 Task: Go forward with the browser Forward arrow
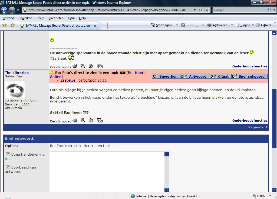pos(12,10)
